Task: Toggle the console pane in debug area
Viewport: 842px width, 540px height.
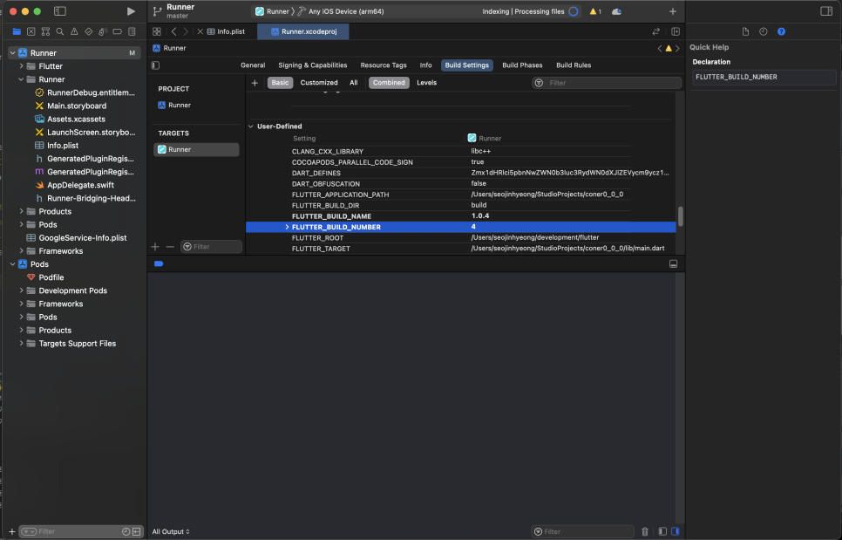Action: point(675,531)
